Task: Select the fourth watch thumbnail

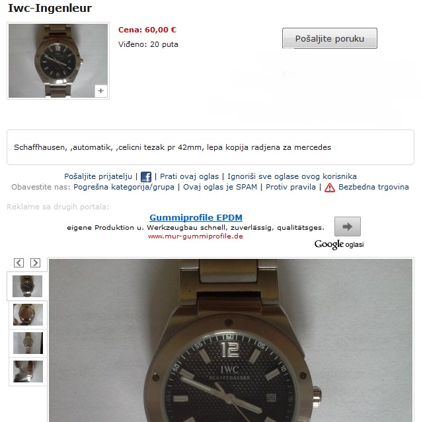Action: coord(28,371)
